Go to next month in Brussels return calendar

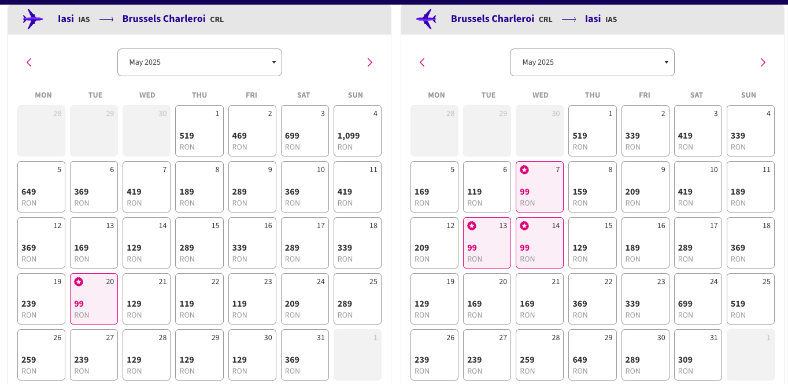[763, 62]
